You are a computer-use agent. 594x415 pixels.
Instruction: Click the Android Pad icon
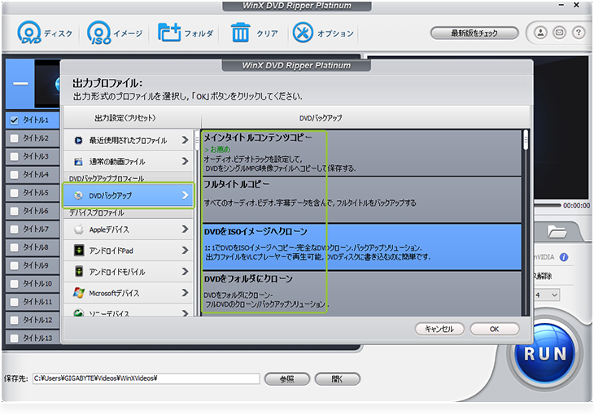[78, 251]
